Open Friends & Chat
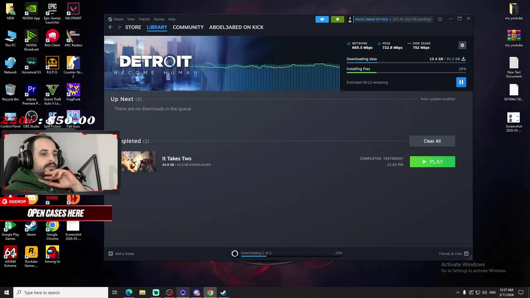This screenshot has width=530, height=298. click(x=454, y=254)
